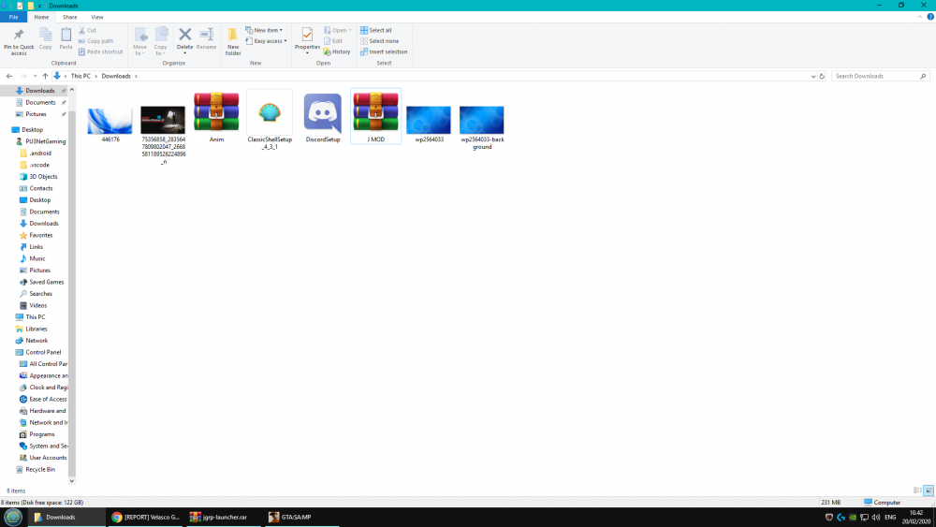
Task: Open Downloads in Quick access
Action: click(x=39, y=91)
